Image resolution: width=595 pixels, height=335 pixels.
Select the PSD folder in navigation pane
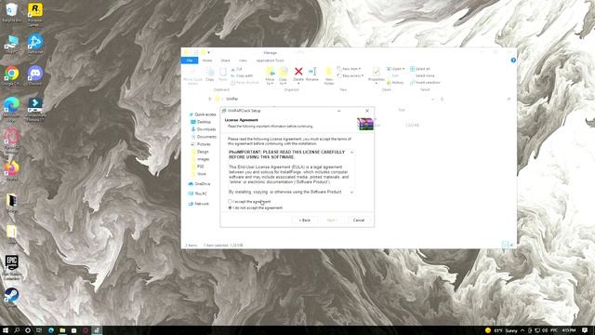pyautogui.click(x=198, y=167)
